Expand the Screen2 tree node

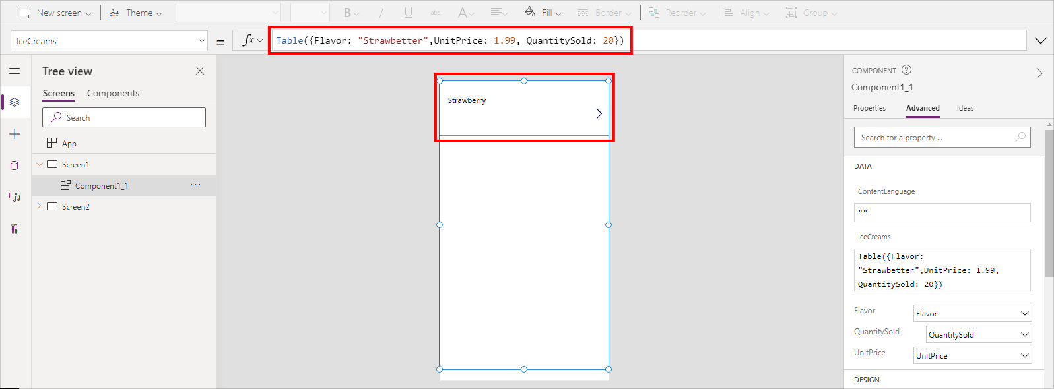click(40, 206)
